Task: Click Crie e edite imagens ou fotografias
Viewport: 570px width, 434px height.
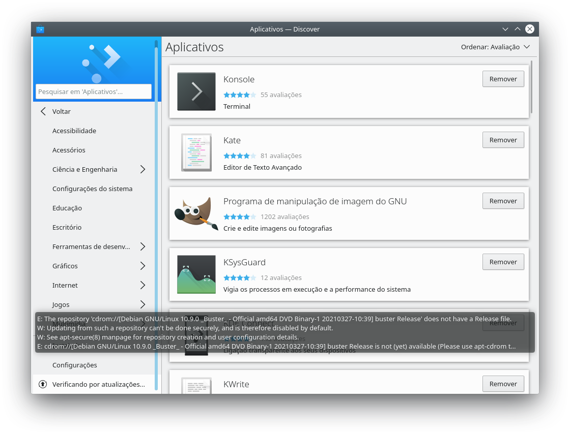Action: pyautogui.click(x=278, y=228)
